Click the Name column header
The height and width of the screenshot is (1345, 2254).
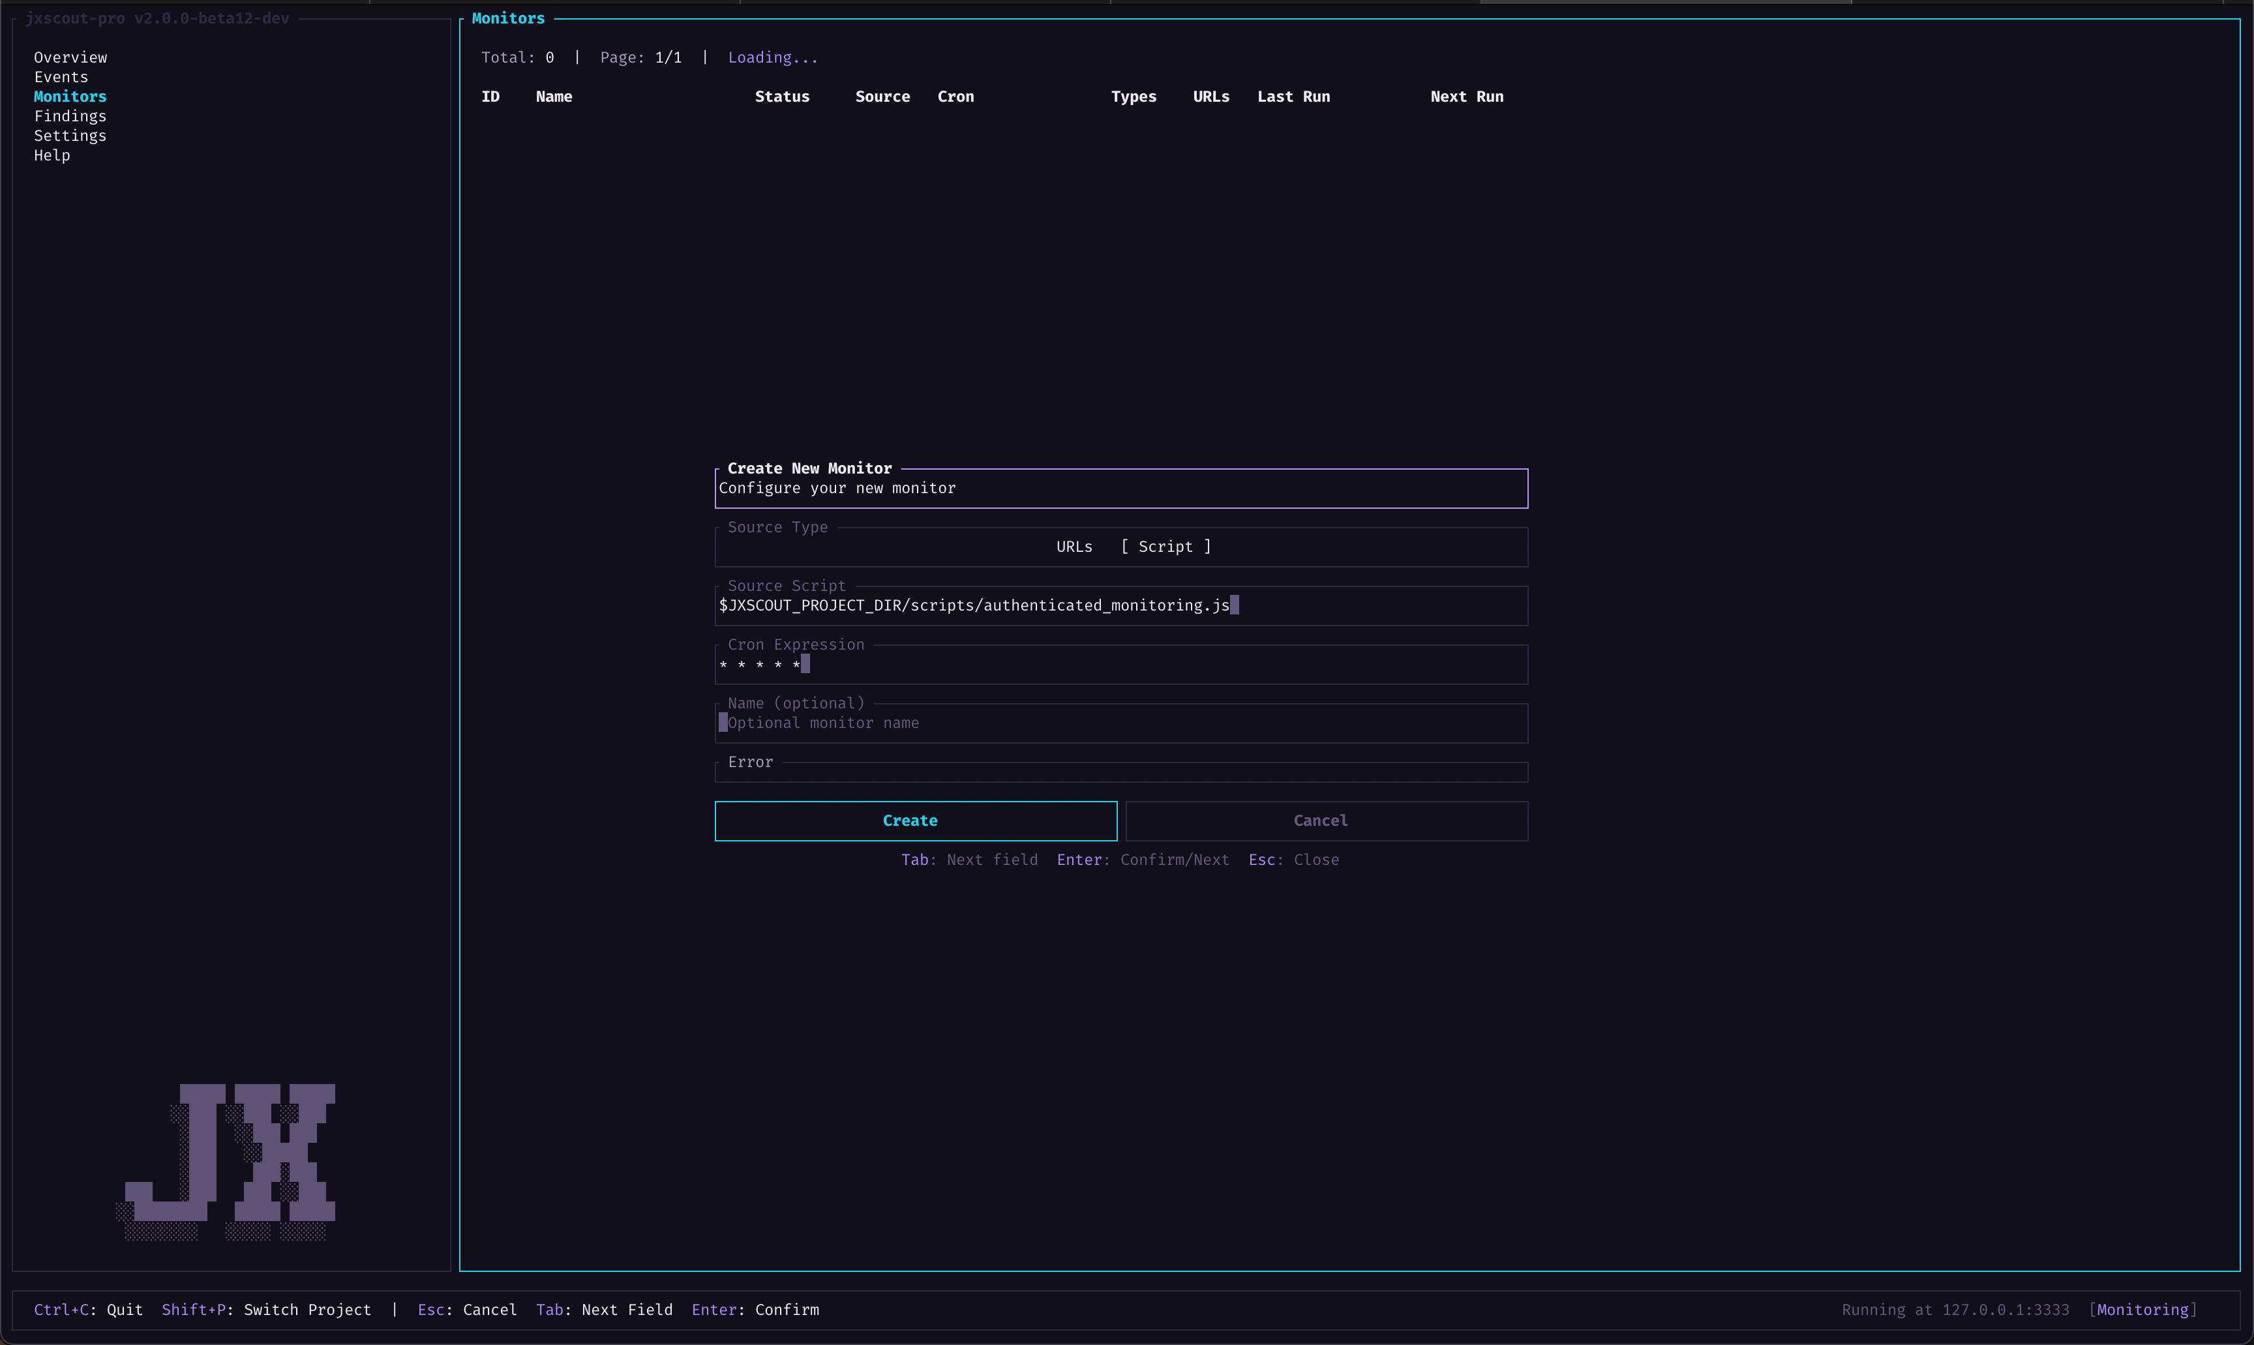554,96
